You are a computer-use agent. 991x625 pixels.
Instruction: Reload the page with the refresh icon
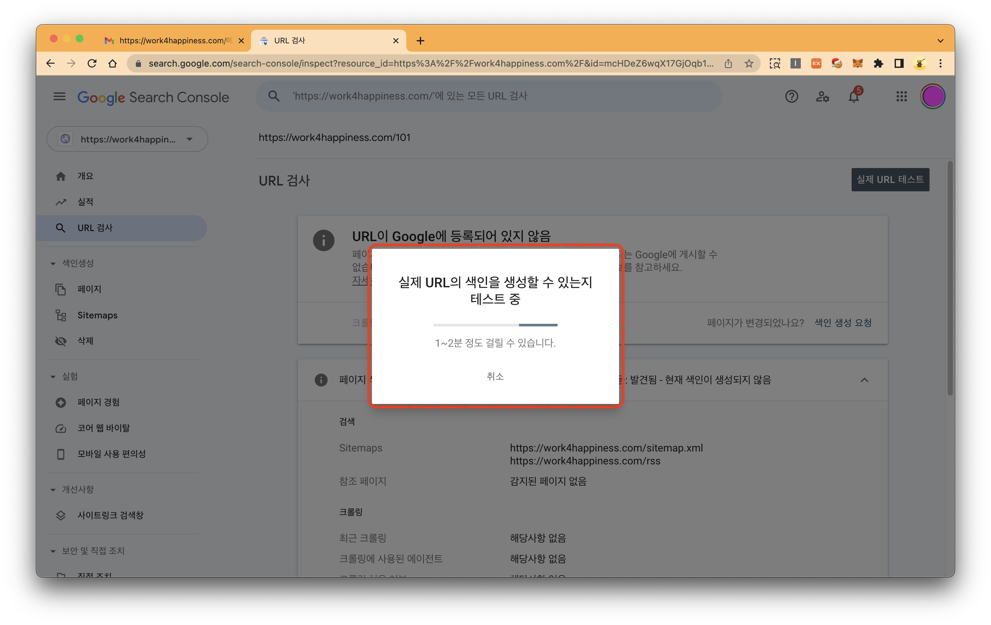tap(92, 63)
